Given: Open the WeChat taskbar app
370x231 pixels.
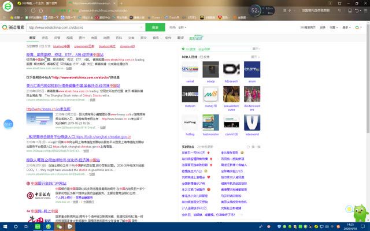Looking at the screenshot, I should [x=59, y=227].
